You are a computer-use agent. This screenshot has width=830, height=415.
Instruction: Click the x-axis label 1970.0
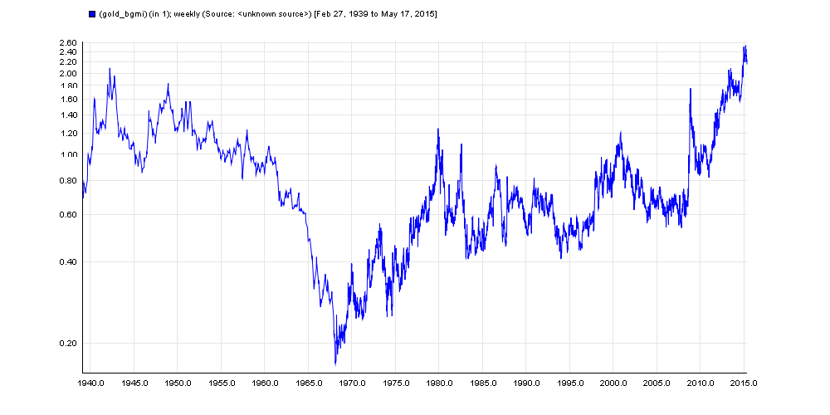click(351, 383)
